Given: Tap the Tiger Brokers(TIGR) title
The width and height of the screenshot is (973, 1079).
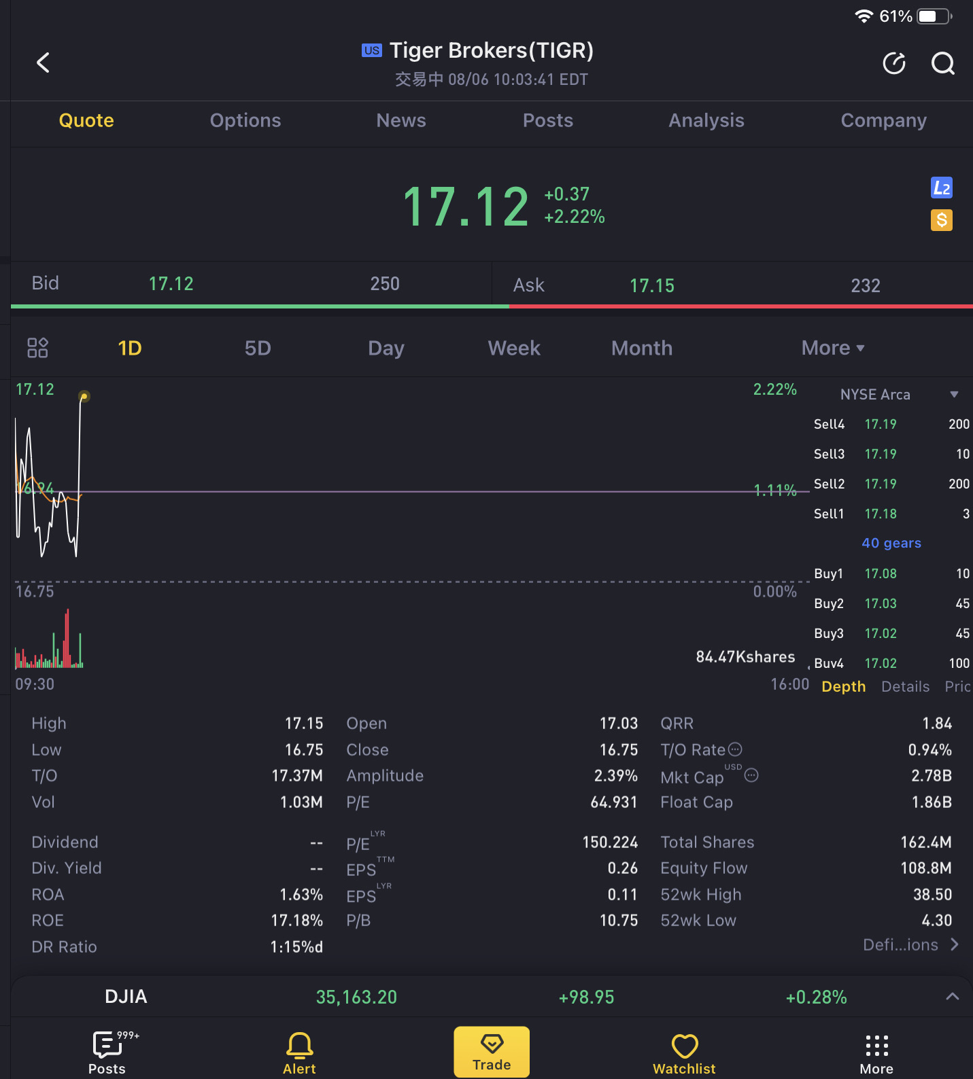Looking at the screenshot, I should click(x=492, y=50).
